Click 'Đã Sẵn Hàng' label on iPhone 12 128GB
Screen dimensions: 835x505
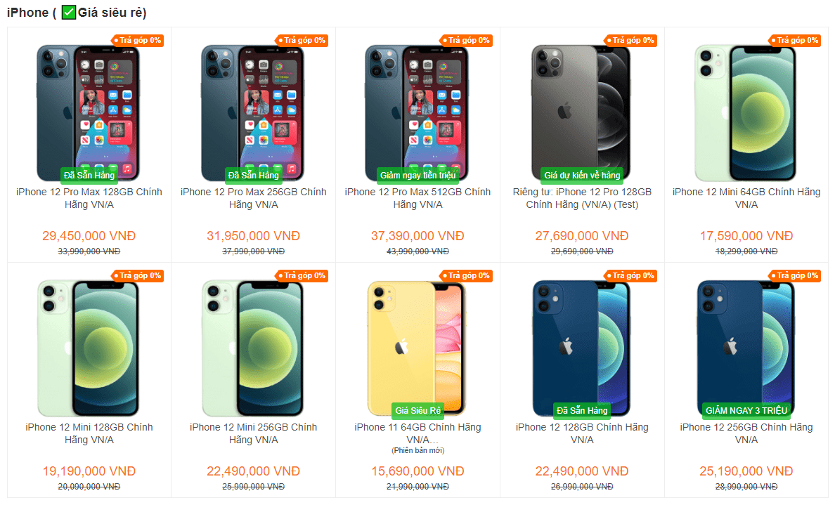(582, 410)
